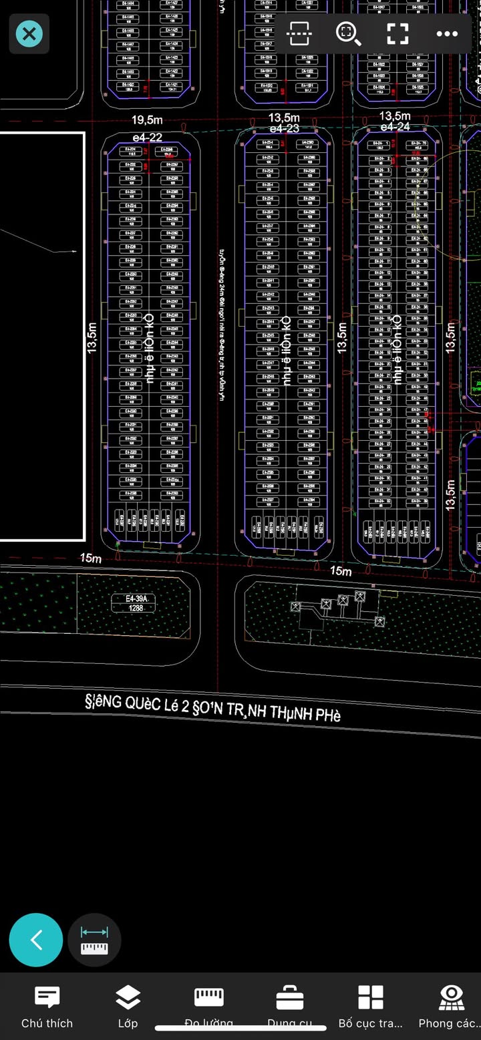The width and height of the screenshot is (481, 1040).
Task: Open the Bố cục tra... layout tab
Action: pos(371,1007)
